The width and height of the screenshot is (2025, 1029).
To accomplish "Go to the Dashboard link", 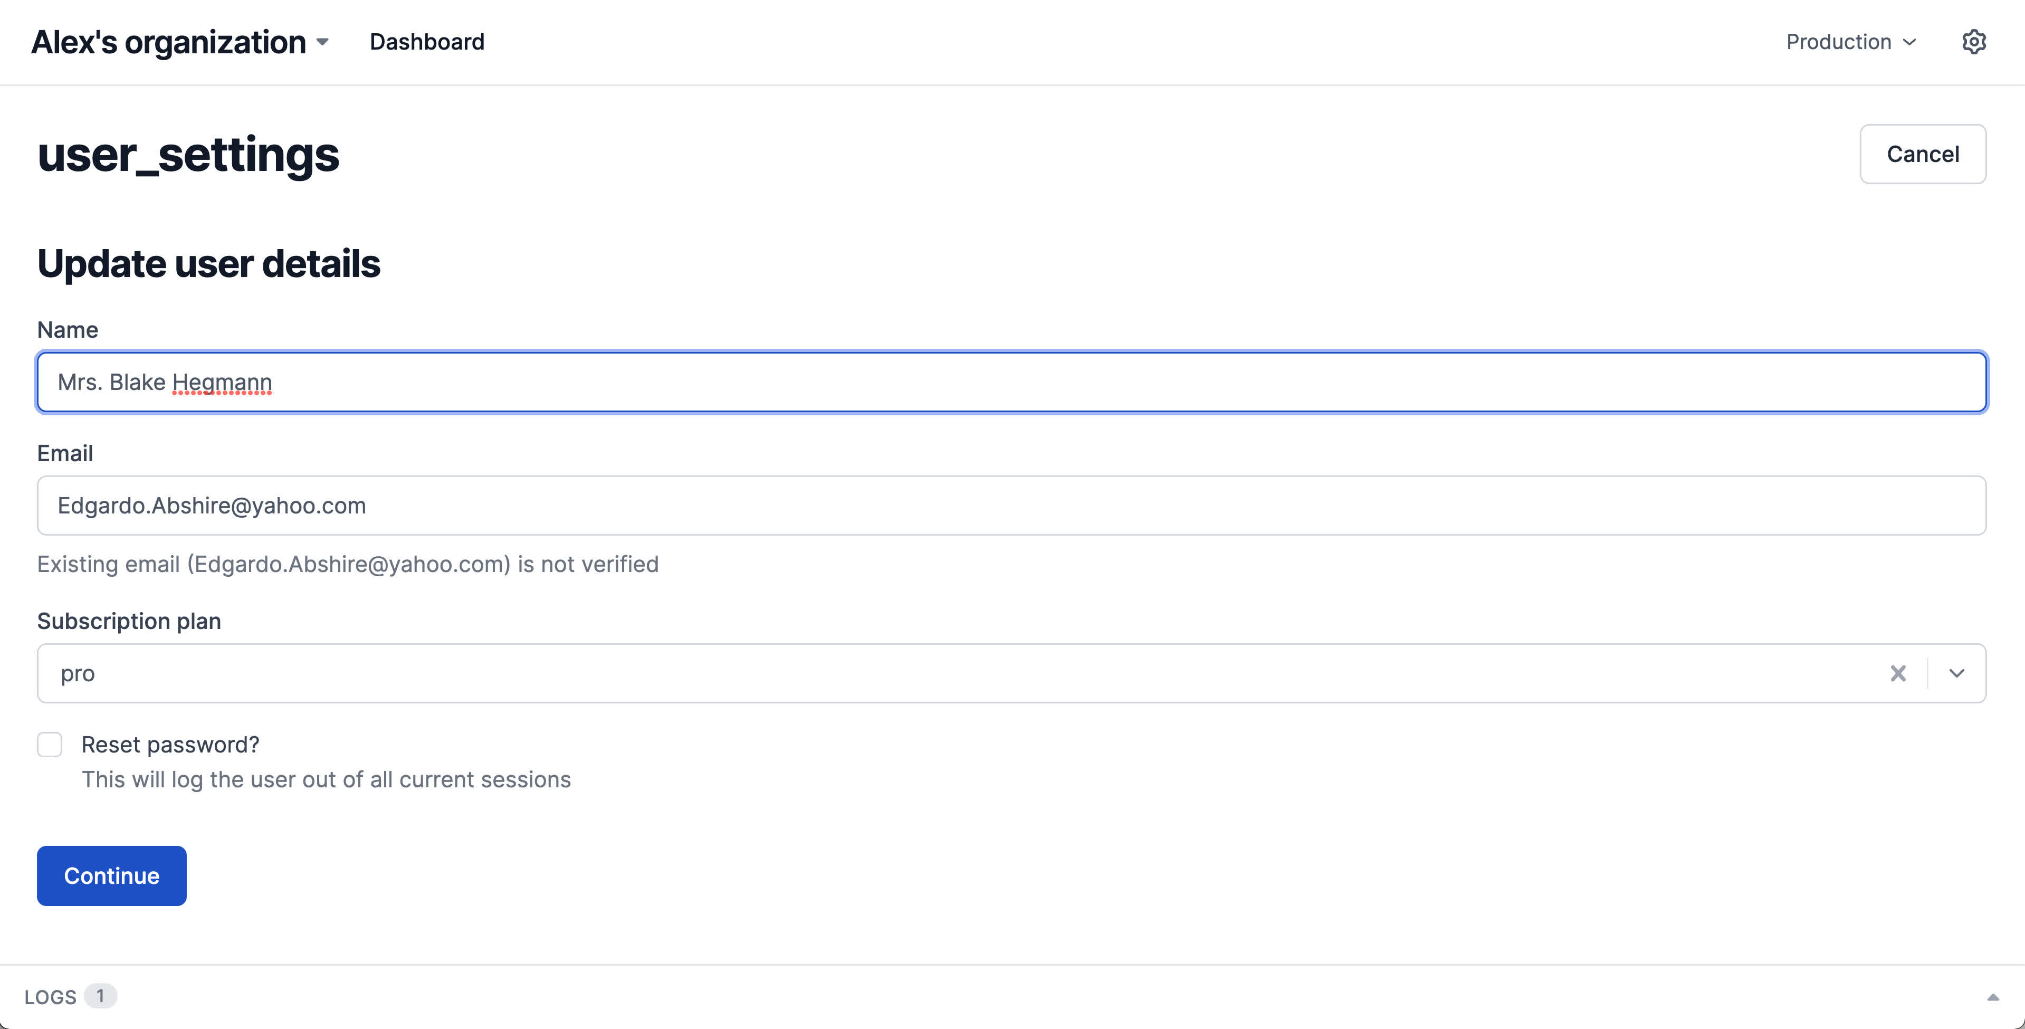I will pos(427,42).
